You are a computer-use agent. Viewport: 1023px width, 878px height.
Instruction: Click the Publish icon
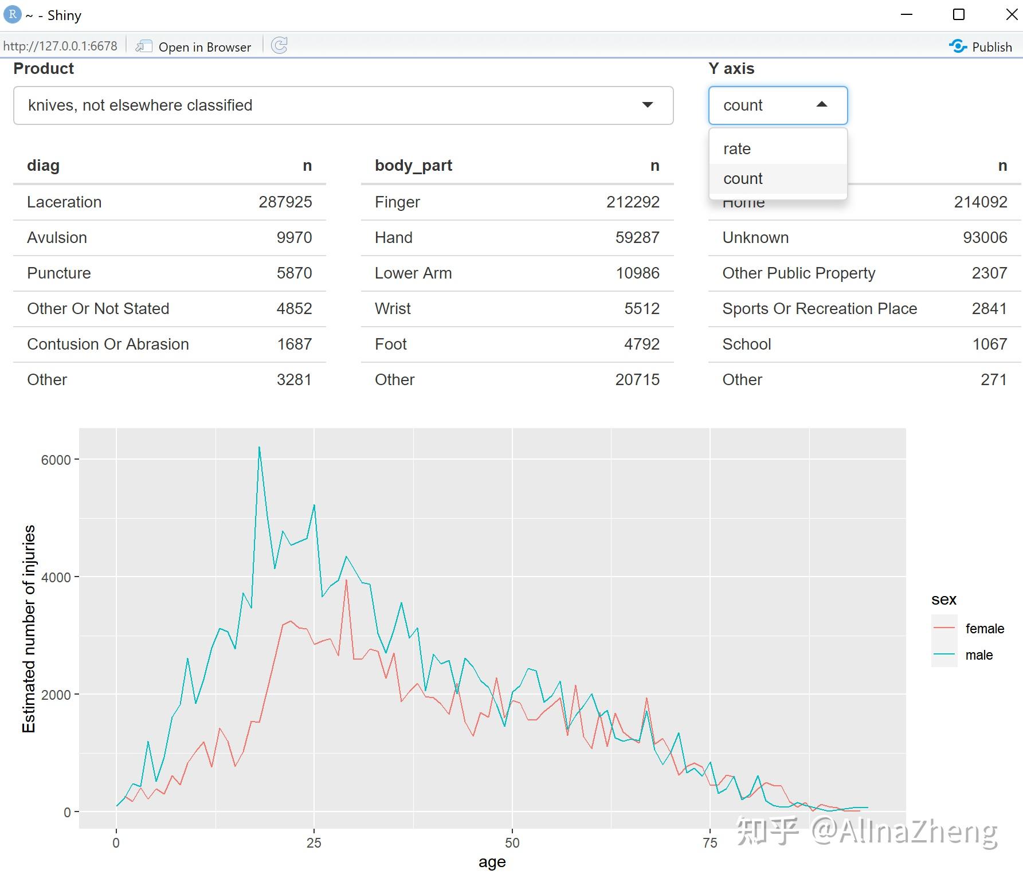click(958, 46)
